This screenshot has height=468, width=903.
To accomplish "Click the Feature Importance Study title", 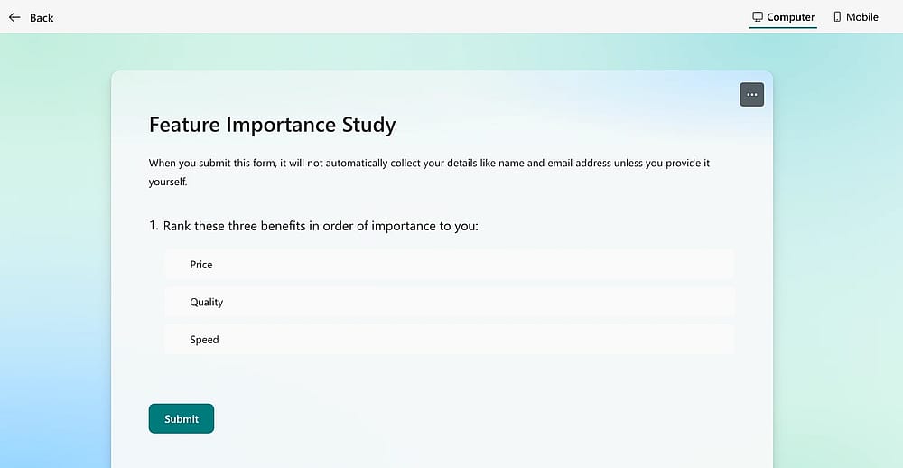I will (x=273, y=125).
